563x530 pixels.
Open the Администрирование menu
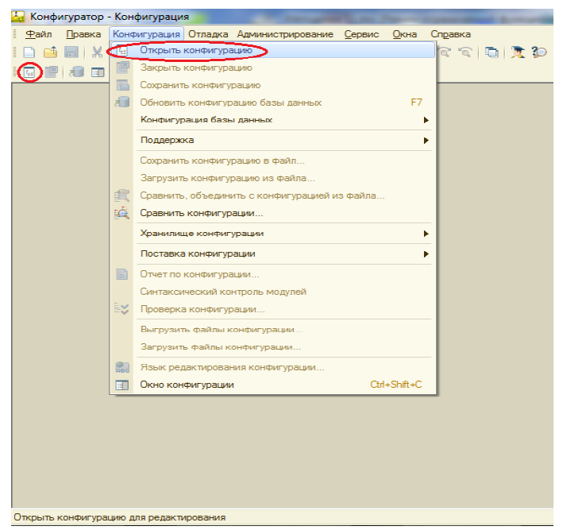[x=285, y=34]
